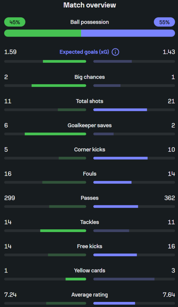The height and width of the screenshot is (307, 178).
Task: Click the green Goalkeeper saves bar
Action: tap(55, 134)
